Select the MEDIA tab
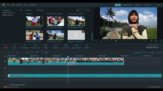 point(6,46)
